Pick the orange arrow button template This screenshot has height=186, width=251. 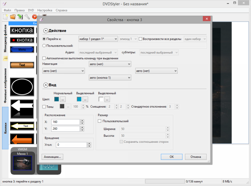[22, 139]
